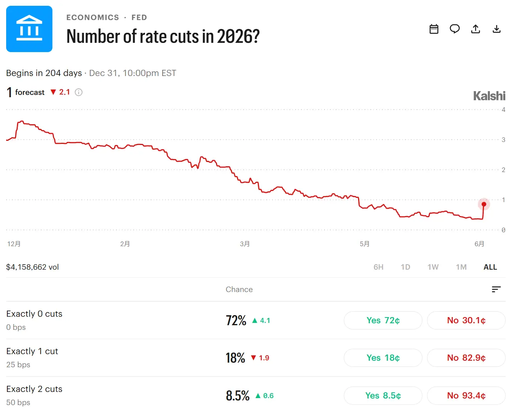Click the forecast info circle icon

(79, 92)
